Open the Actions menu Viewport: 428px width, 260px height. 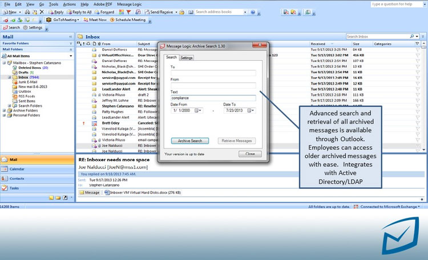click(x=69, y=4)
